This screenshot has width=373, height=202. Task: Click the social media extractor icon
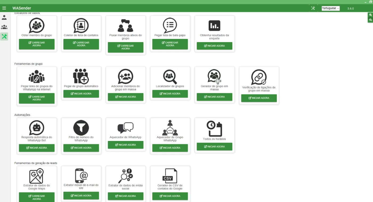[x=125, y=176]
